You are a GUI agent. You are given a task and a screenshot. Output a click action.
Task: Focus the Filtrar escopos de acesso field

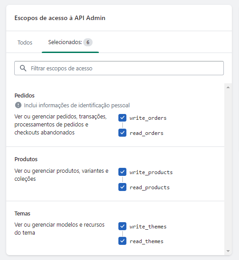point(119,68)
